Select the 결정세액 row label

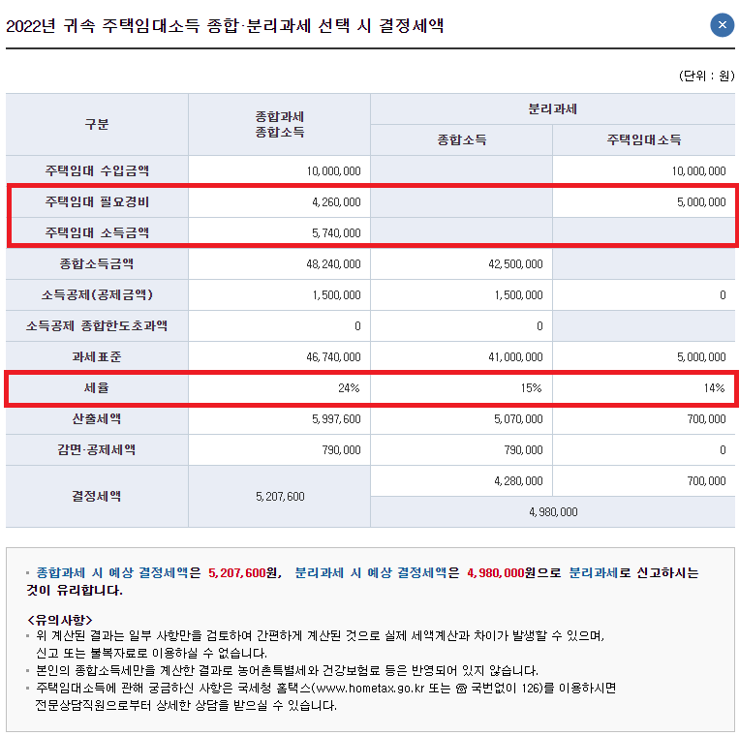pos(97,496)
